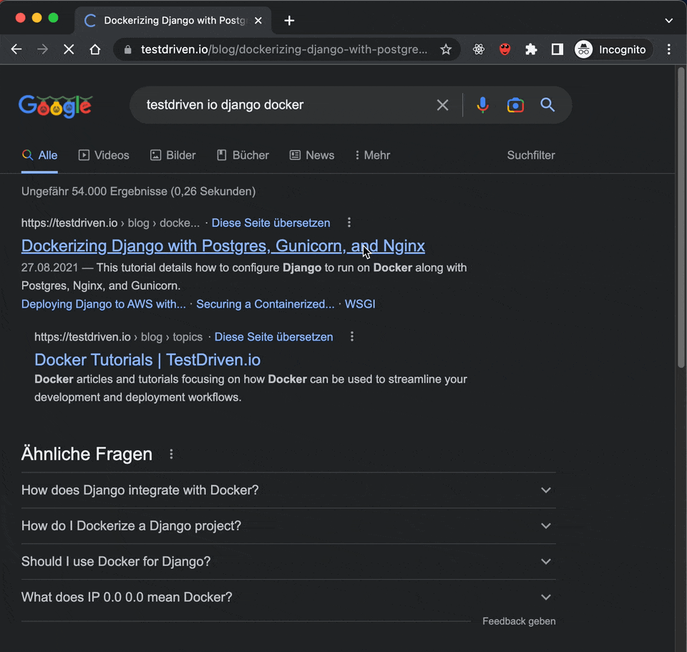The width and height of the screenshot is (687, 652).
Task: Click the blue search magnifier icon
Action: coord(547,104)
